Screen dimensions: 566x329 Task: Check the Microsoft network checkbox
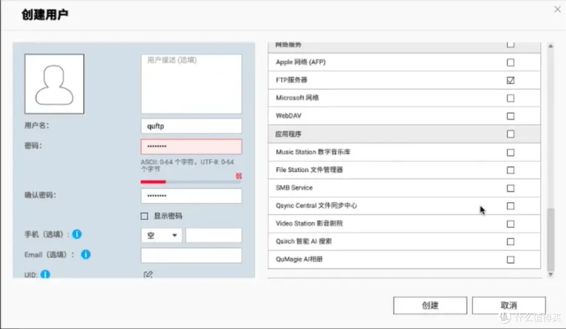[x=510, y=98]
